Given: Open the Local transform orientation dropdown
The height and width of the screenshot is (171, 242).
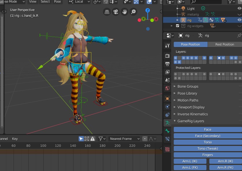Looking at the screenshot, I should coord(79,2).
